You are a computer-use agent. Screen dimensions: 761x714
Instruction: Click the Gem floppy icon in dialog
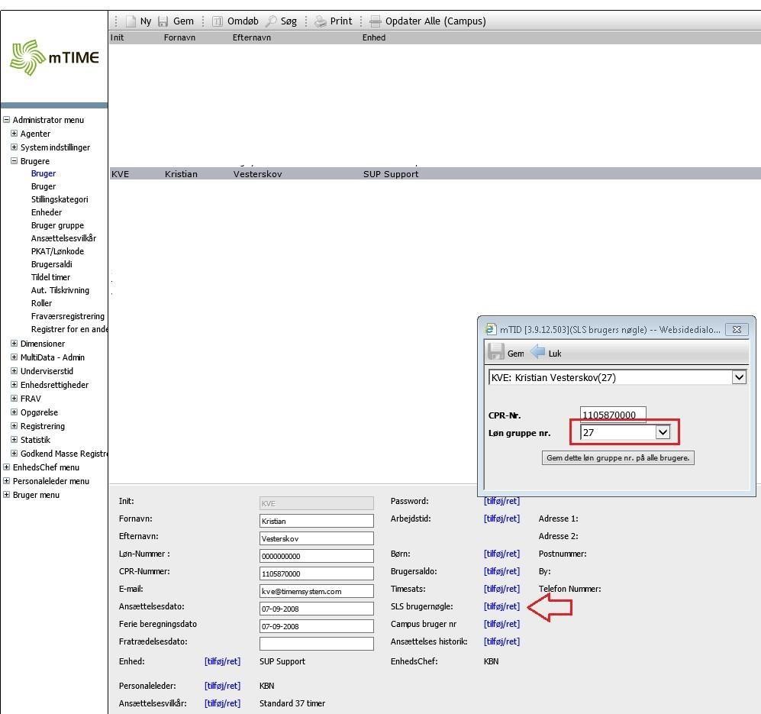click(496, 352)
